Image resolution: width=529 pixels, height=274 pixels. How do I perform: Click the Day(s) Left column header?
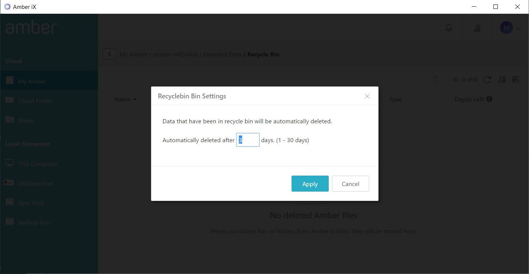pyautogui.click(x=470, y=100)
